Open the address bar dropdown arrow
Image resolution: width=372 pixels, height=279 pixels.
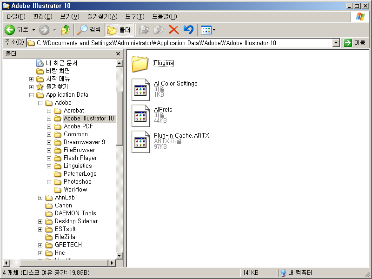(x=336, y=43)
